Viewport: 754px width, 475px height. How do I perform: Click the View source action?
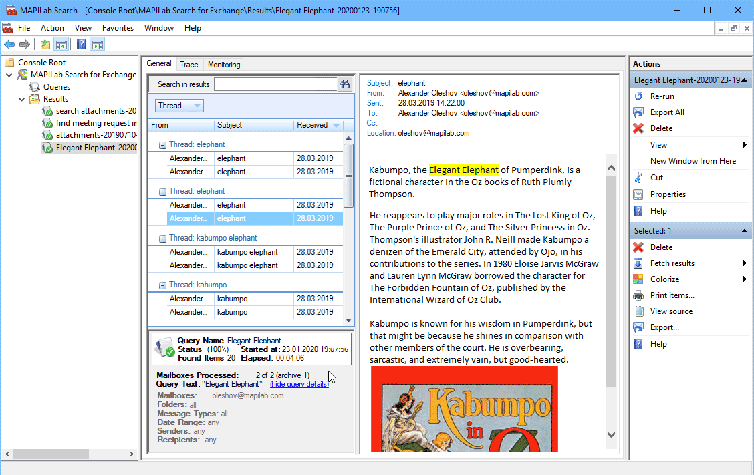671,311
